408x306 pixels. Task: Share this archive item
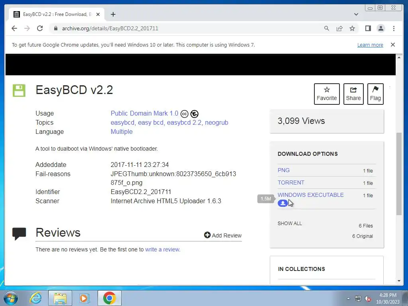[353, 94]
